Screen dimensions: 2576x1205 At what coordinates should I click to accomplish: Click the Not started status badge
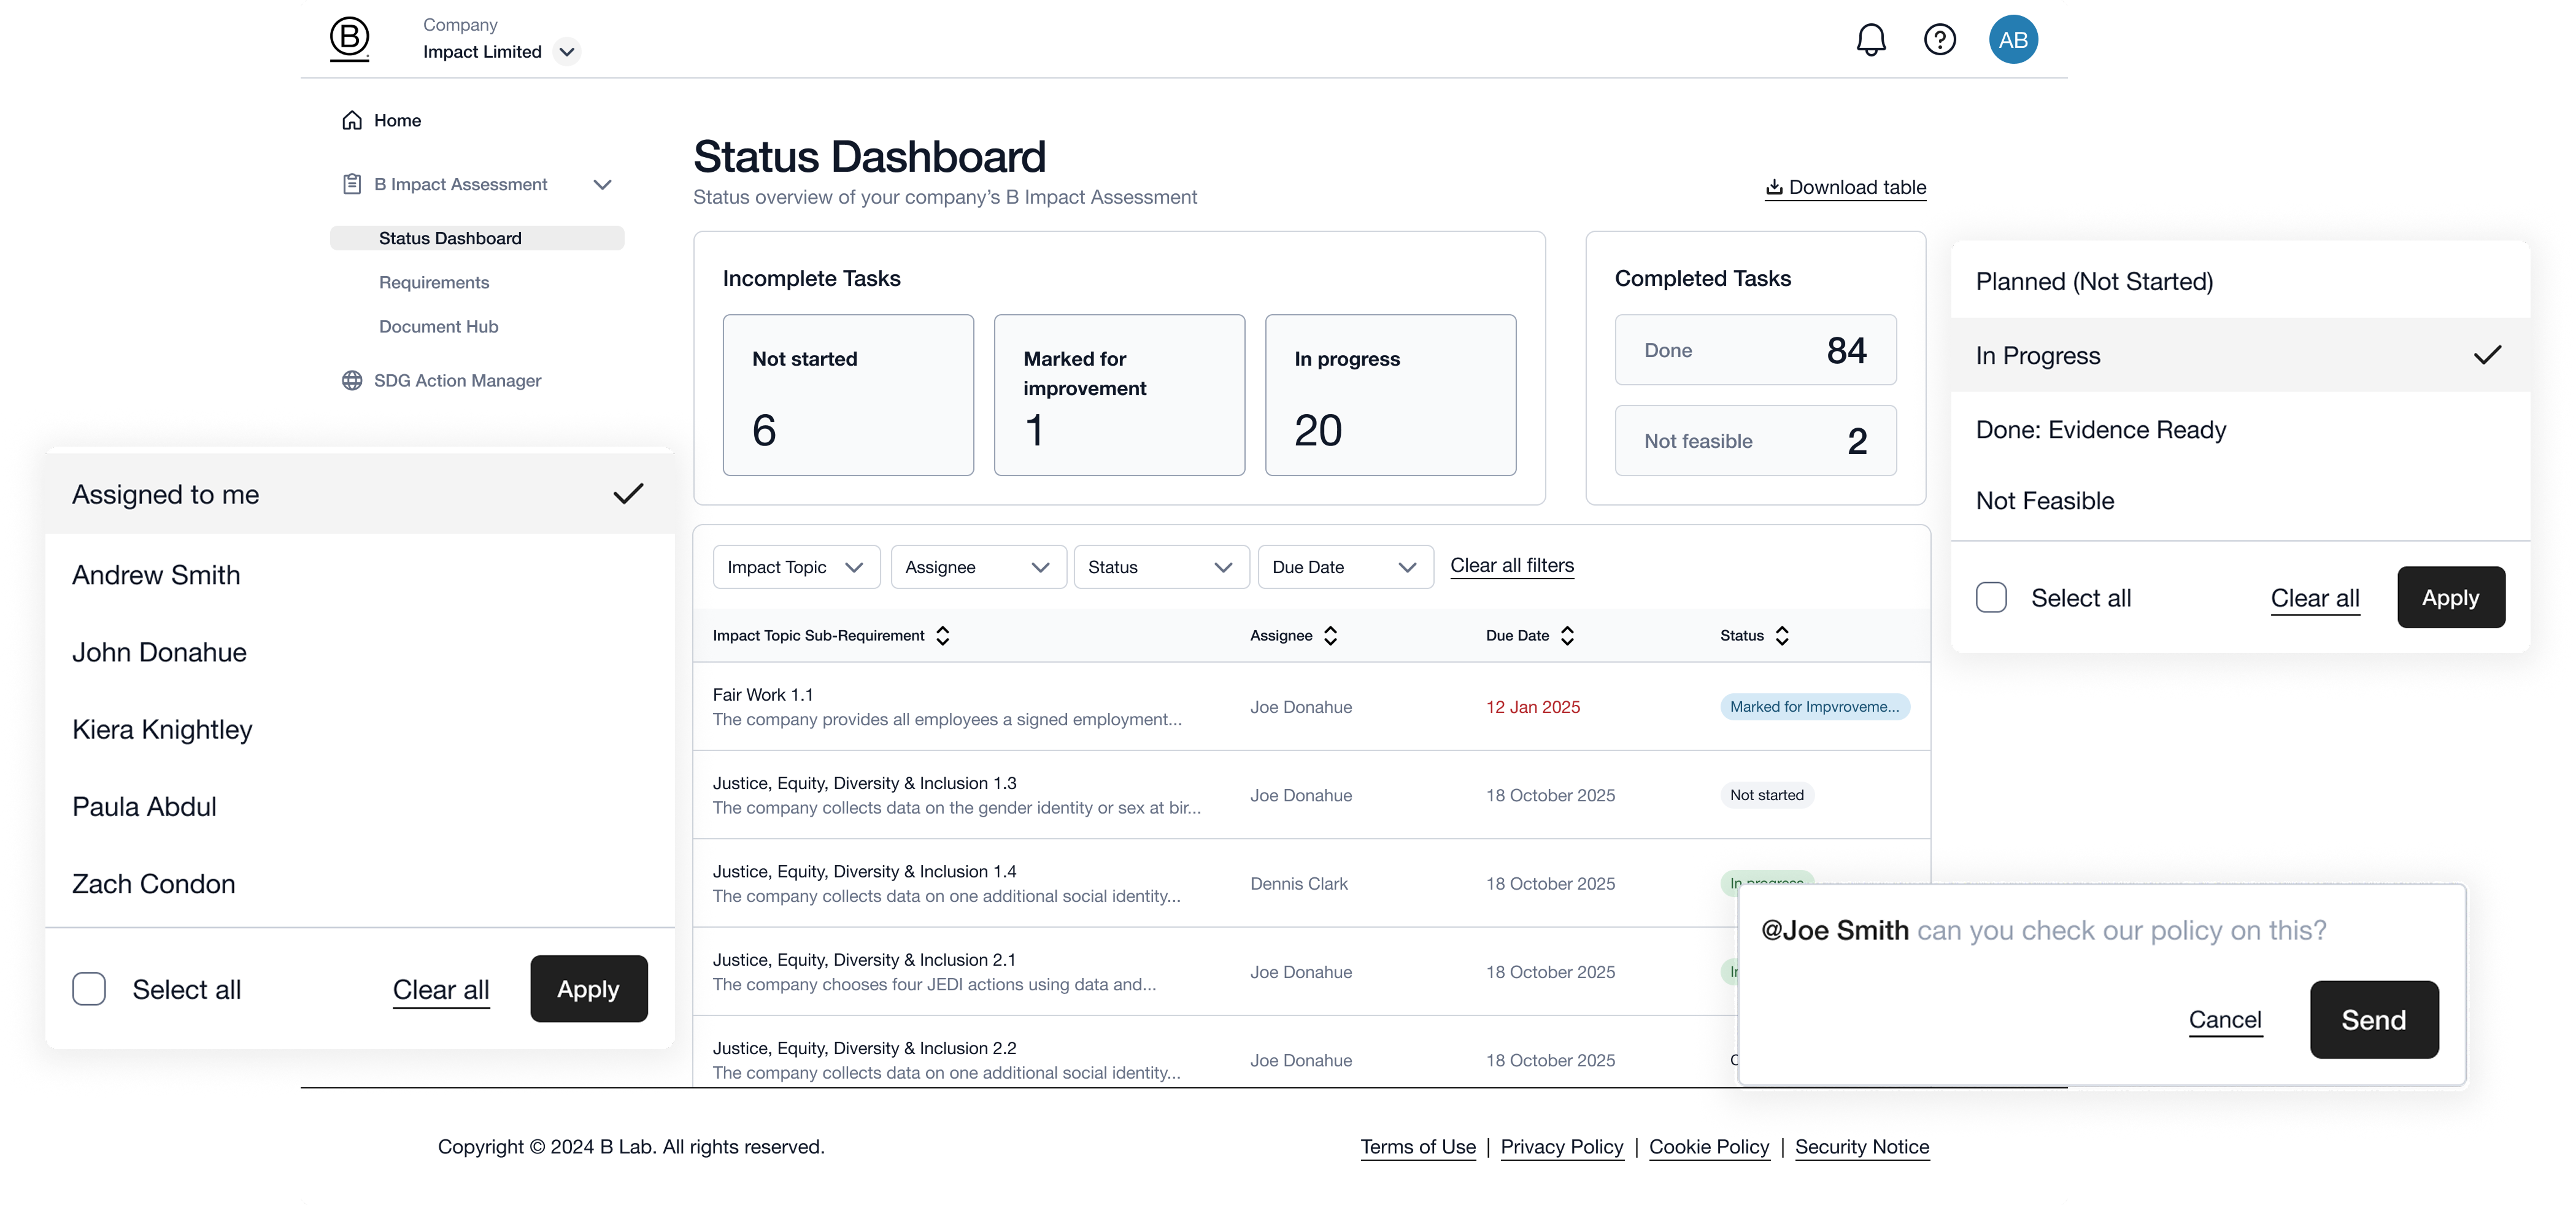(x=1766, y=795)
